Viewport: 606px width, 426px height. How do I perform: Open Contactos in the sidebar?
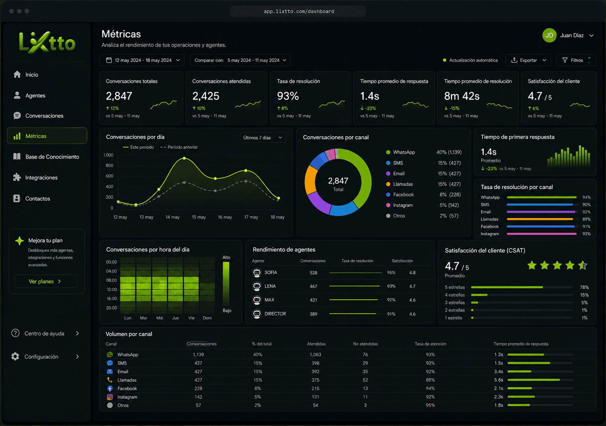[x=47, y=198]
